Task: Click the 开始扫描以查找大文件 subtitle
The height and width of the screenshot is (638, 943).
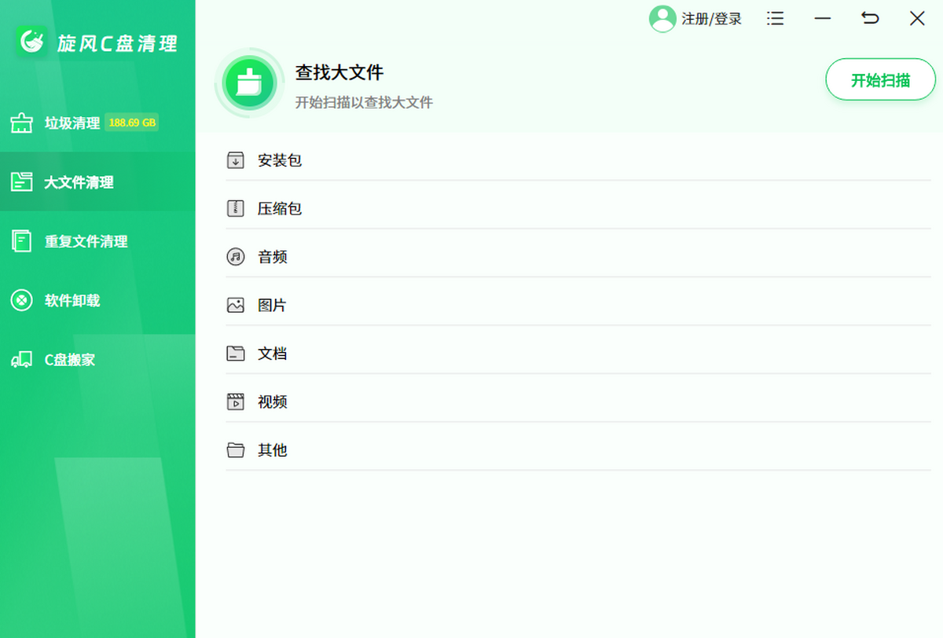Action: (x=364, y=102)
